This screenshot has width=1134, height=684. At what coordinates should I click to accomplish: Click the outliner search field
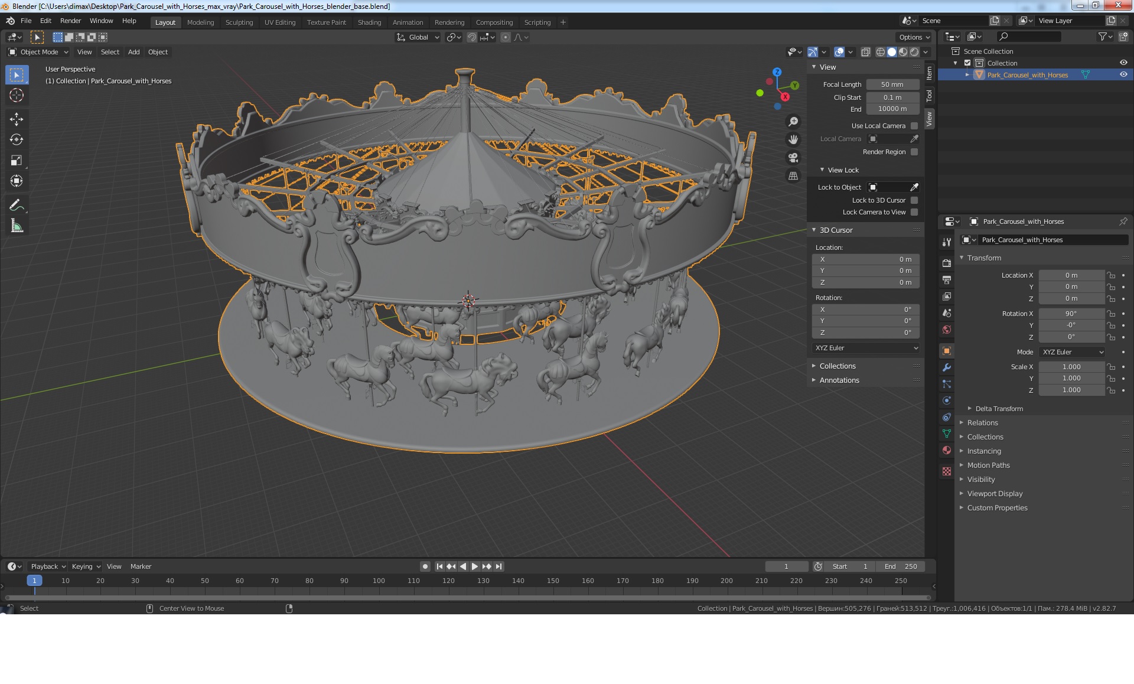1029,37
